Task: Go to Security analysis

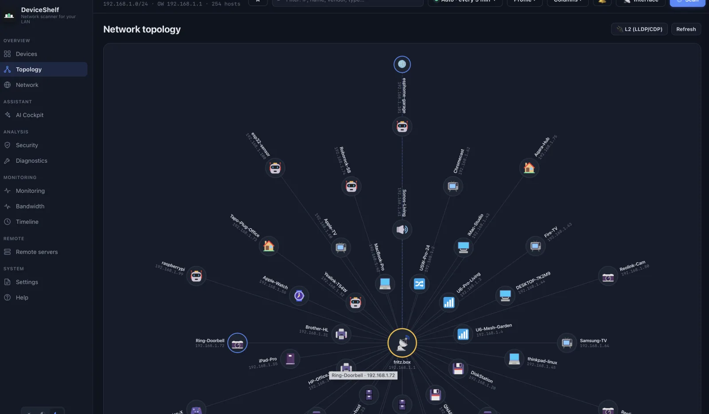Action: pyautogui.click(x=43, y=145)
